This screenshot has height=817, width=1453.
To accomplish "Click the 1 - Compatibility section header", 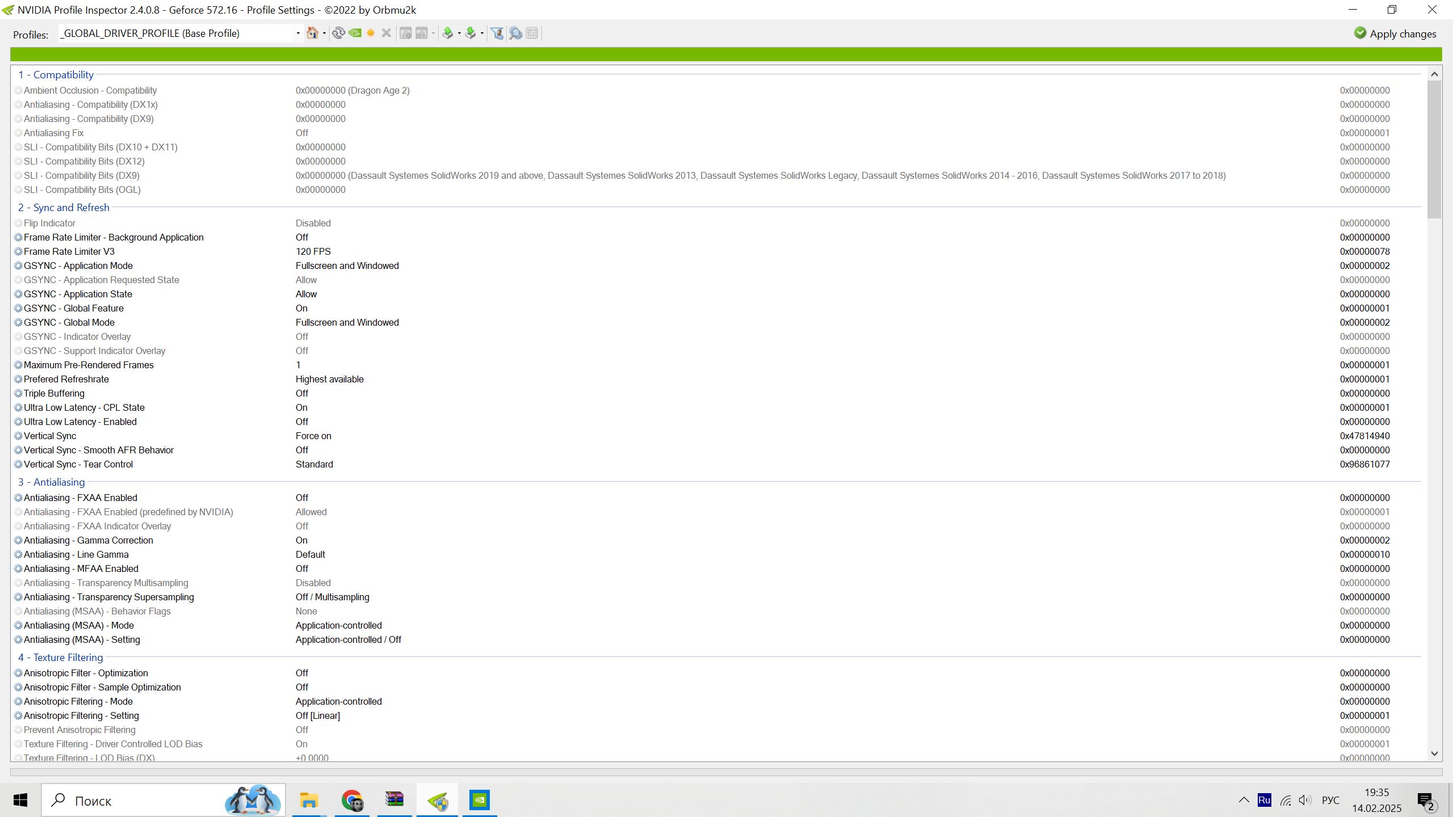I will click(56, 74).
